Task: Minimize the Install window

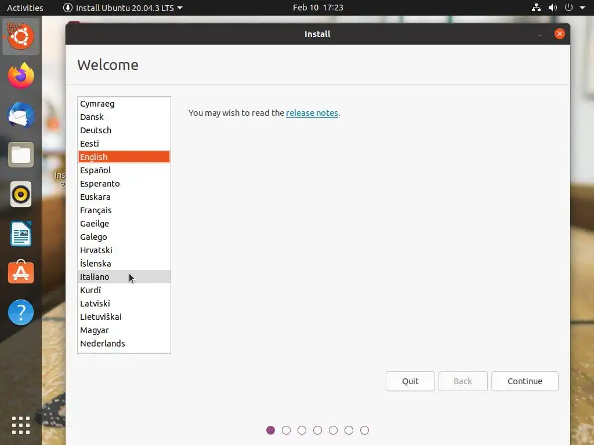Action: 540,34
